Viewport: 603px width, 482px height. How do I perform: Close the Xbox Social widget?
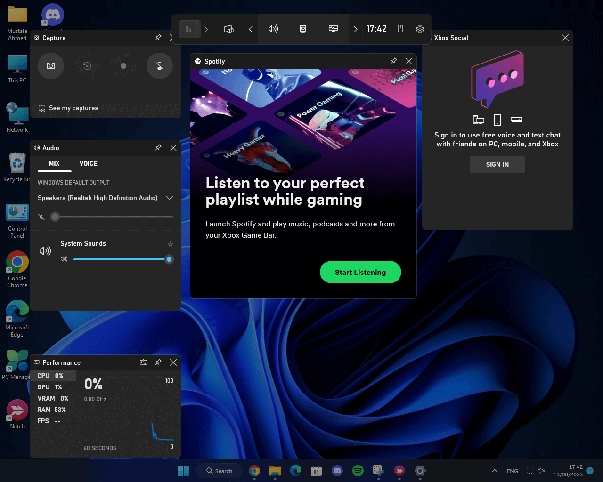tap(565, 38)
